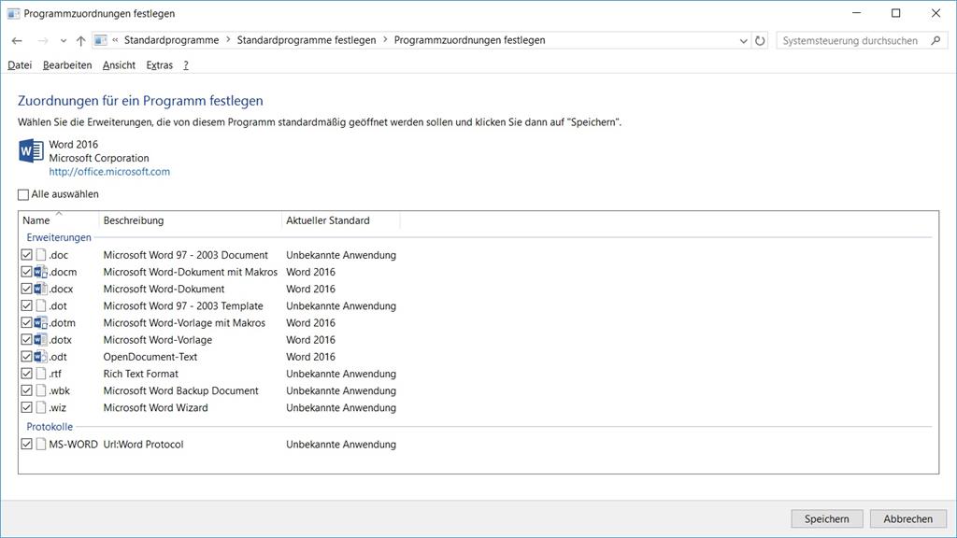Click the search magnifier icon
Screen dimensions: 957x538
tap(936, 40)
